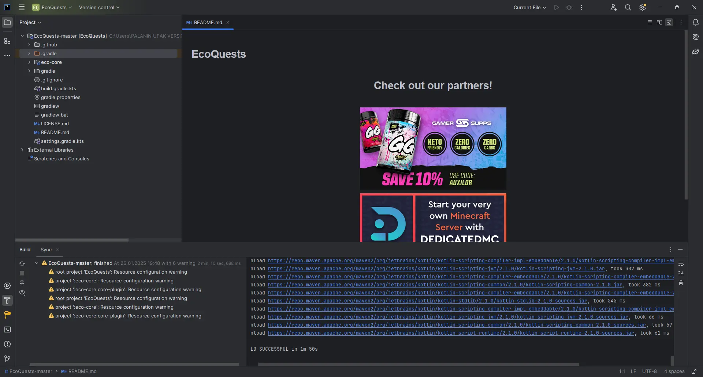Select the Sync tab
Image resolution: width=703 pixels, height=377 pixels.
click(46, 250)
